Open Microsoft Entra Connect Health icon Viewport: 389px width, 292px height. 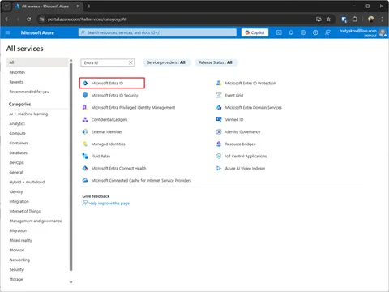(x=85, y=168)
